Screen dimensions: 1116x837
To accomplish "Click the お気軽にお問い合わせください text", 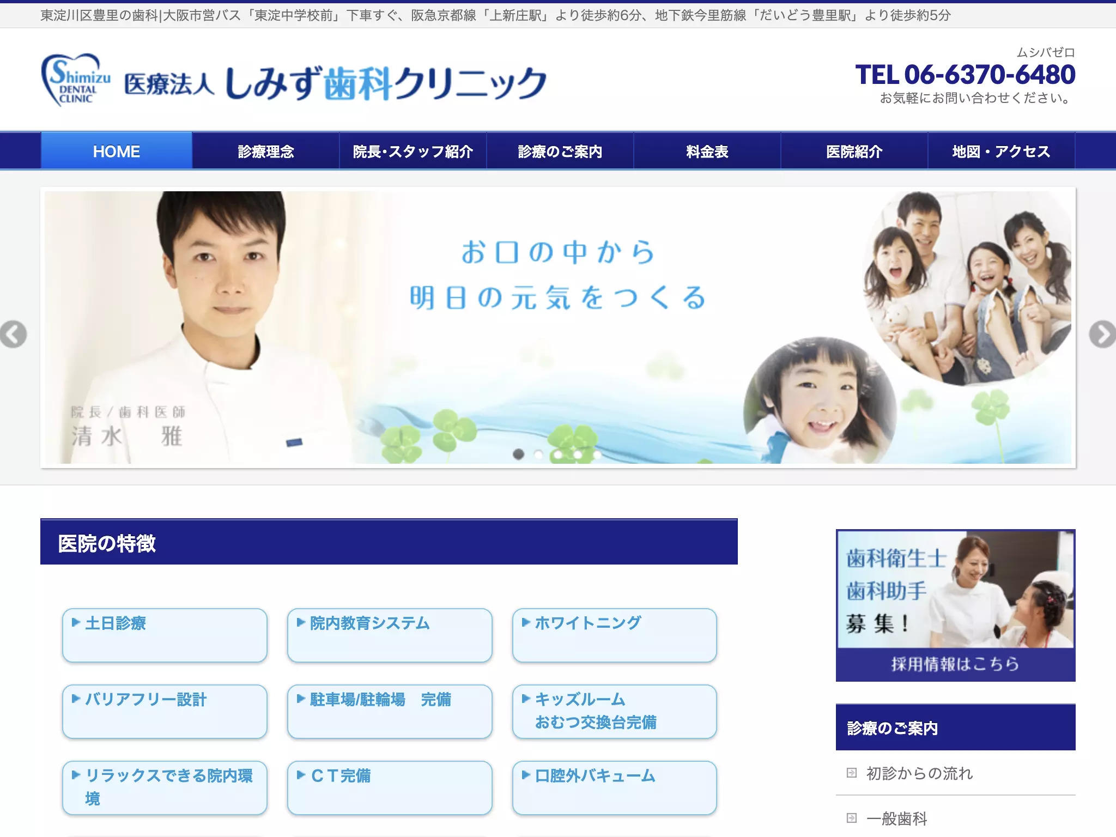I will tap(976, 99).
